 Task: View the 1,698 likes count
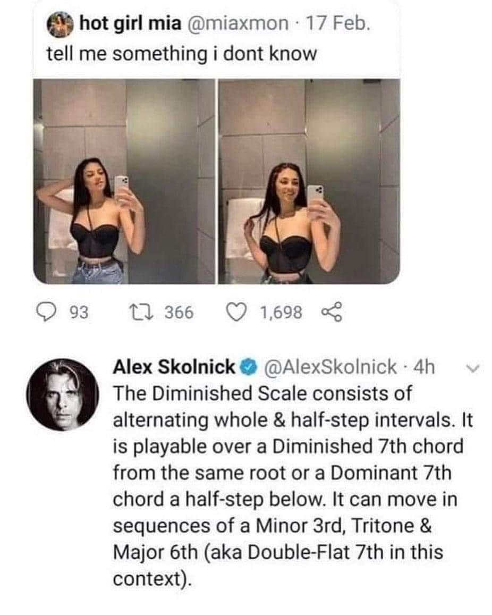(281, 313)
